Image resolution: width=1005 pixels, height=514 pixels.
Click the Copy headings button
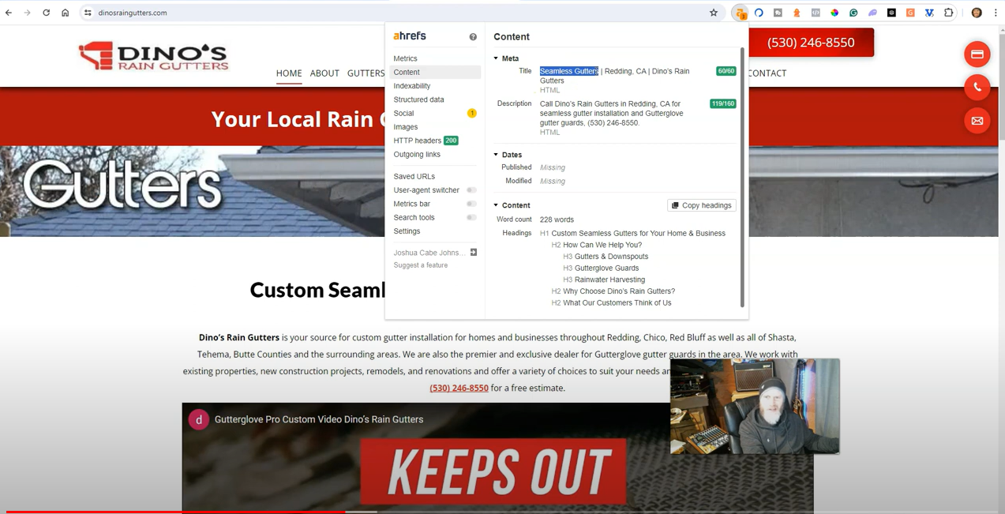[x=701, y=205]
